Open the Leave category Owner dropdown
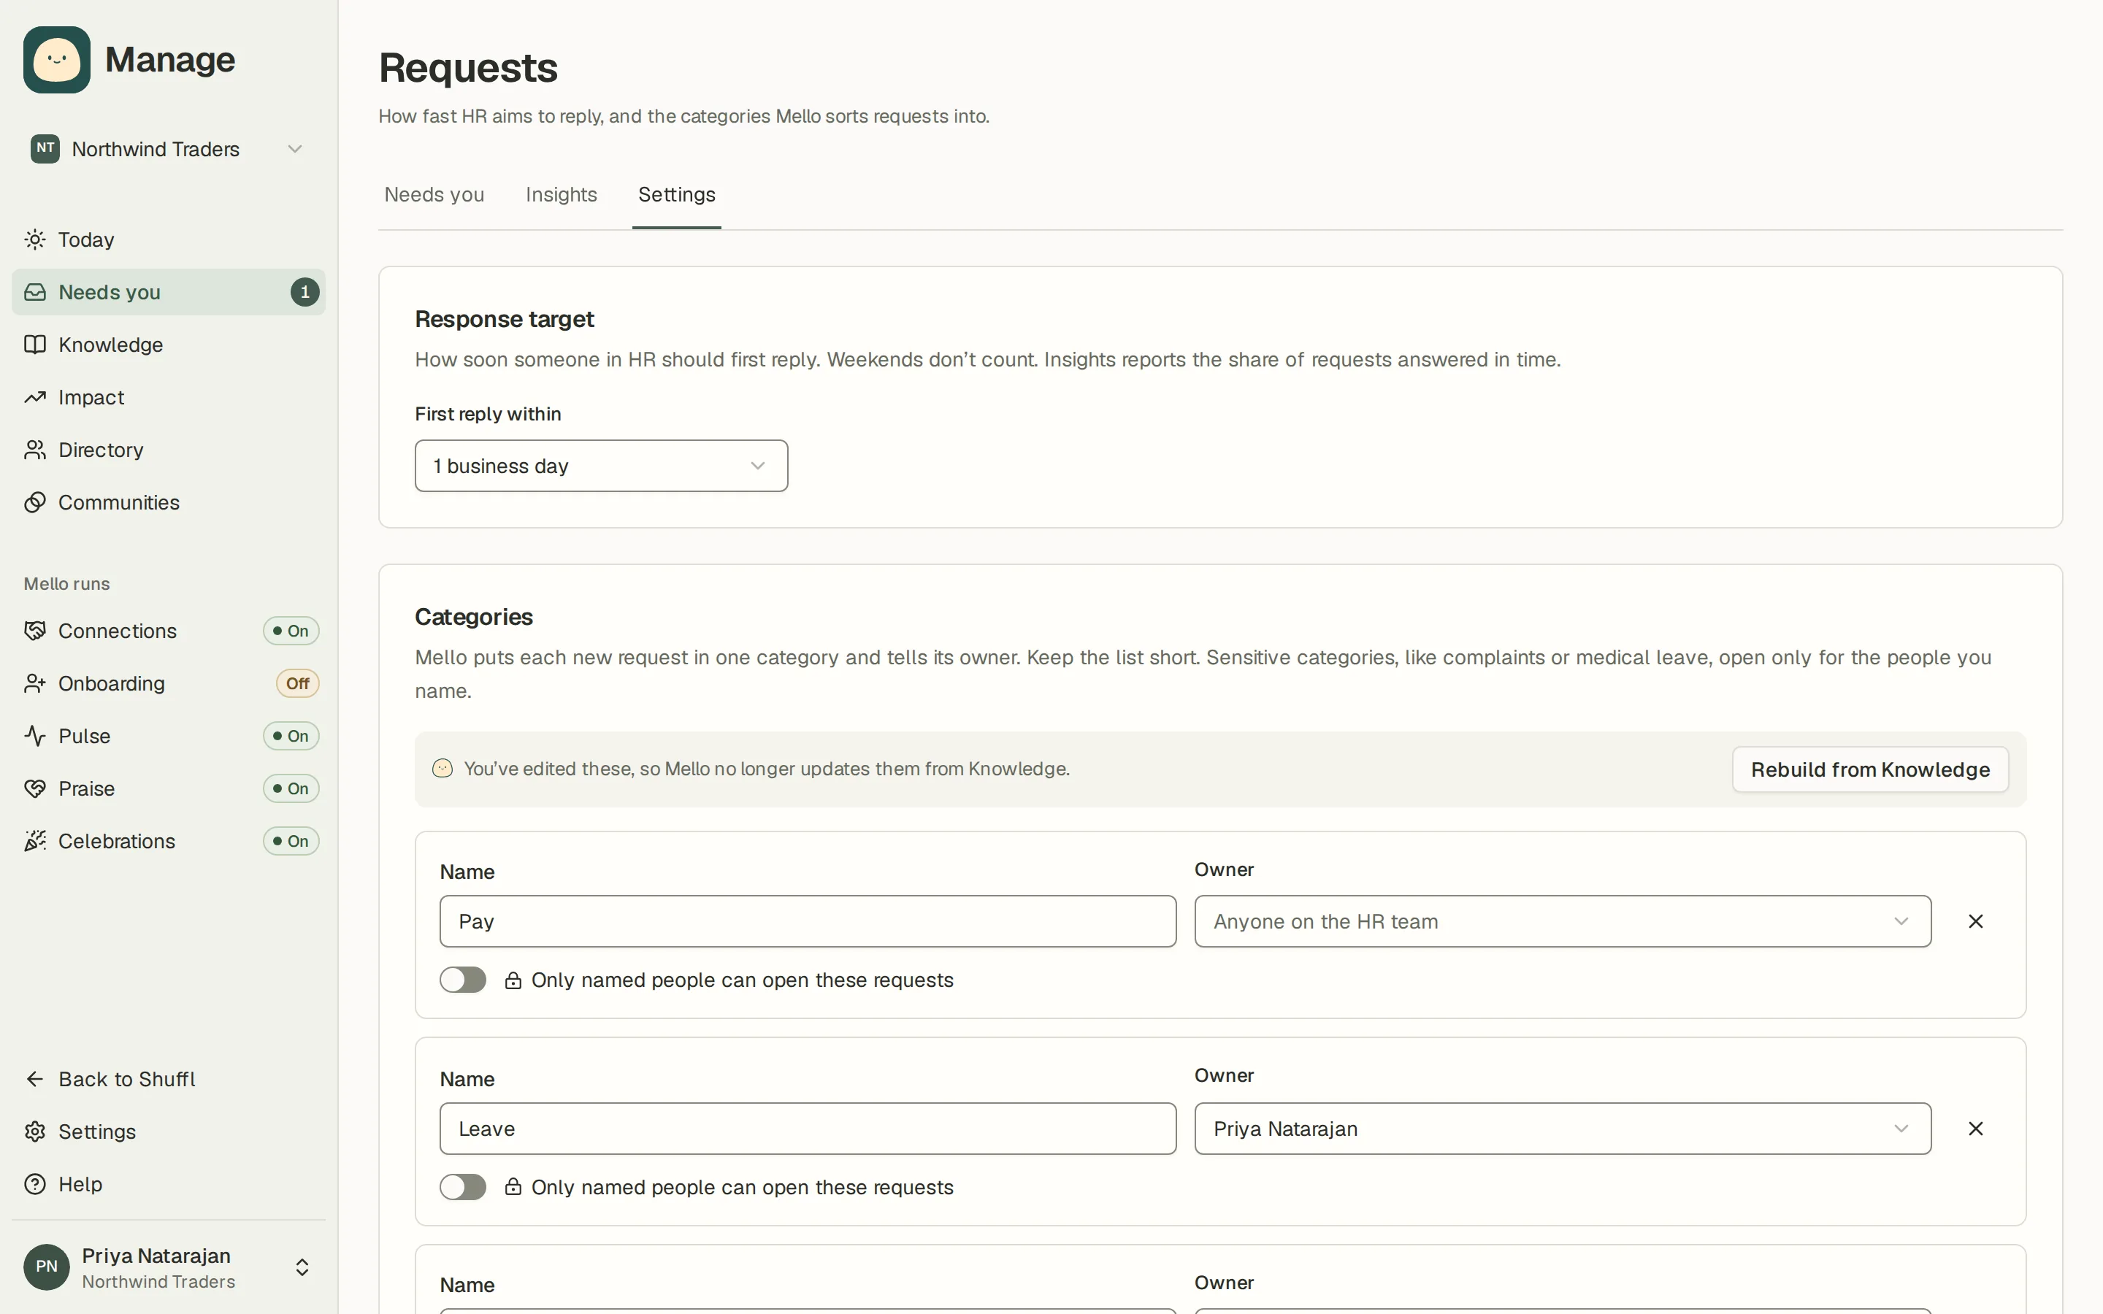 coord(1563,1129)
